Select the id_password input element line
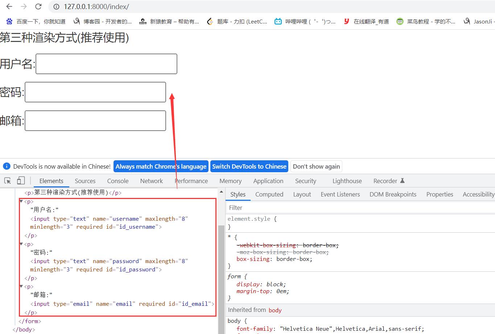The image size is (495, 334). (x=109, y=265)
